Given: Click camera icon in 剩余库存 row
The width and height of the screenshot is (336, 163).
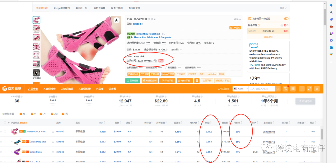Looking at the screenshot, I should coord(282,25).
